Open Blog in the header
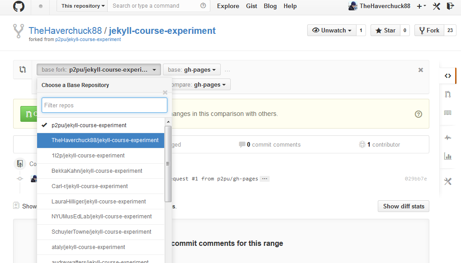The image size is (461, 263). tap(270, 6)
